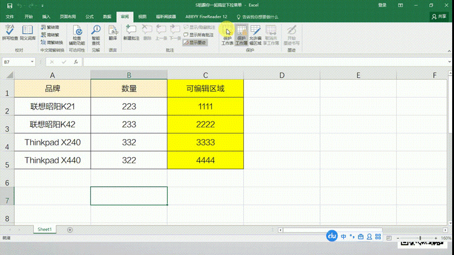Screen dimensions: 454x255
Task: Open the Name Box dropdown arrow
Action: [32, 62]
